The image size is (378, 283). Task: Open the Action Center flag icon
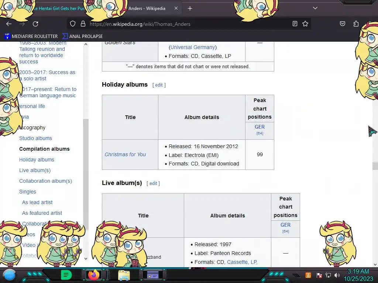[319, 275]
